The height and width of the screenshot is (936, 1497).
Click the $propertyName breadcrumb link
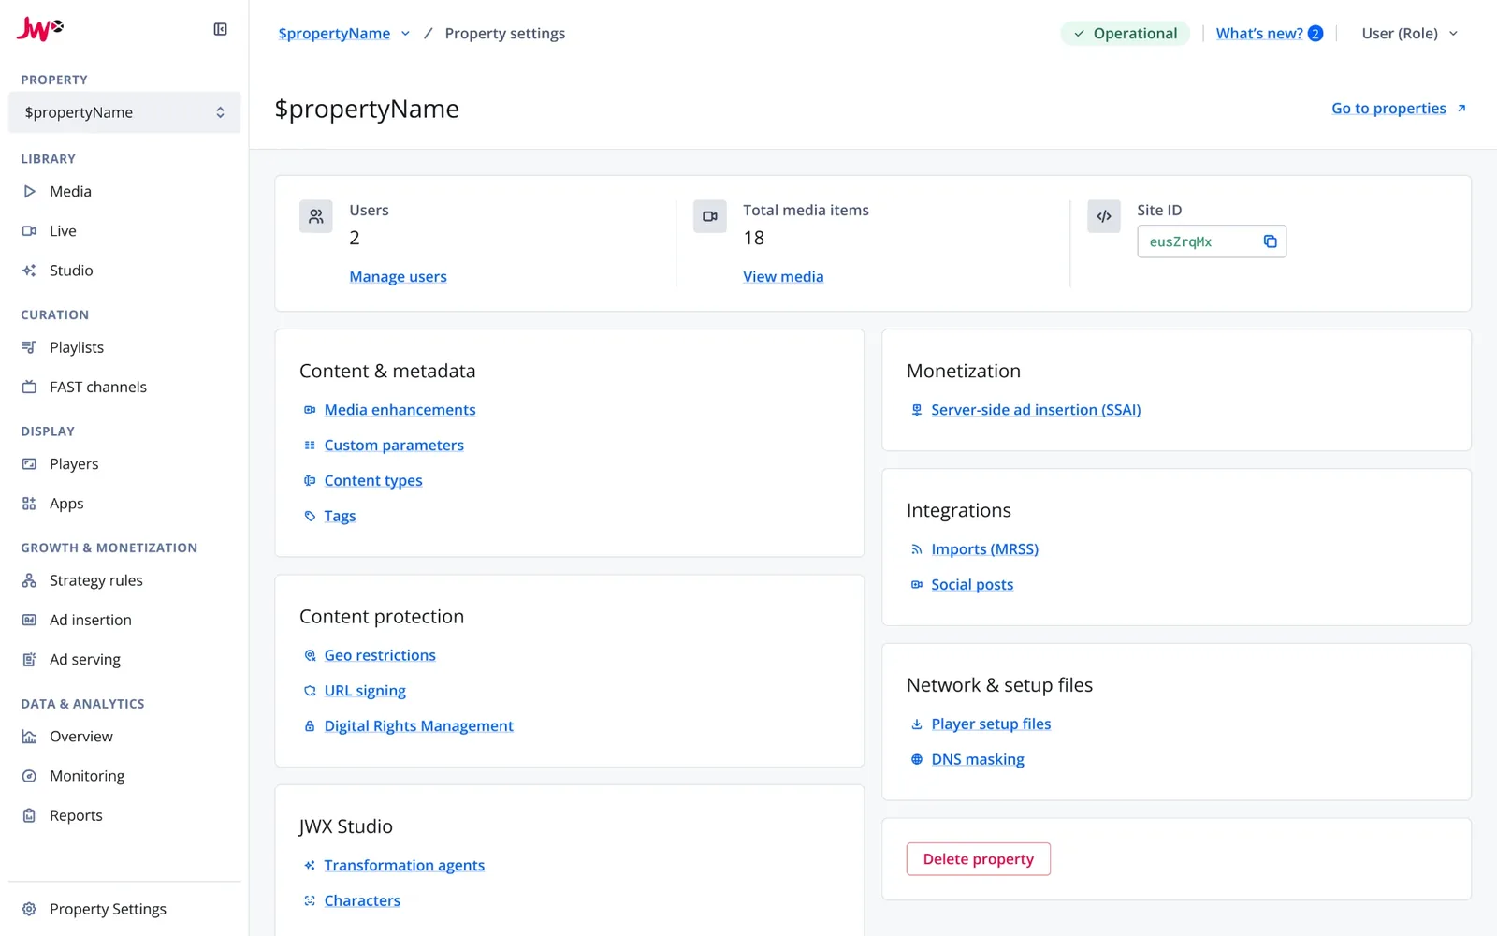click(334, 34)
